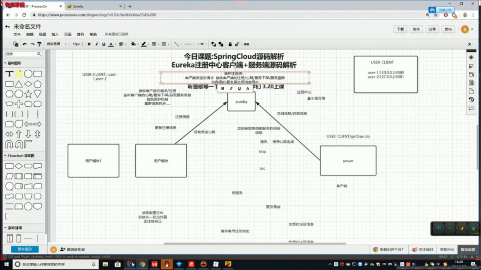The width and height of the screenshot is (481, 270).
Task: Click the 分享 button
Action: click(x=432, y=29)
